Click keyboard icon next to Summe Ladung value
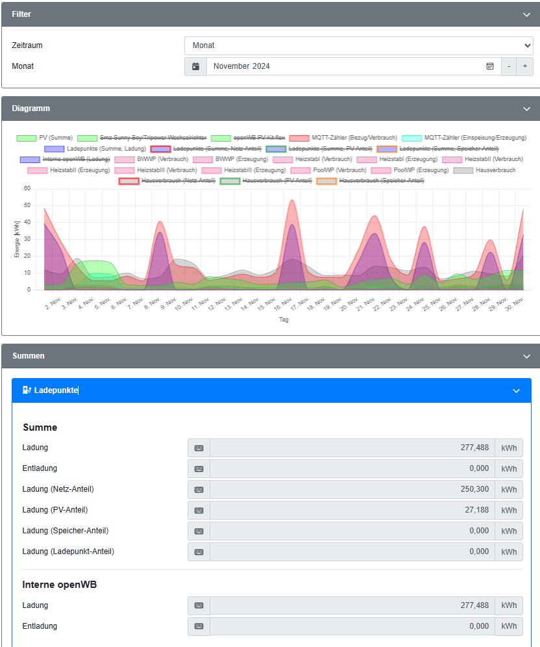540x647 pixels. [199, 448]
